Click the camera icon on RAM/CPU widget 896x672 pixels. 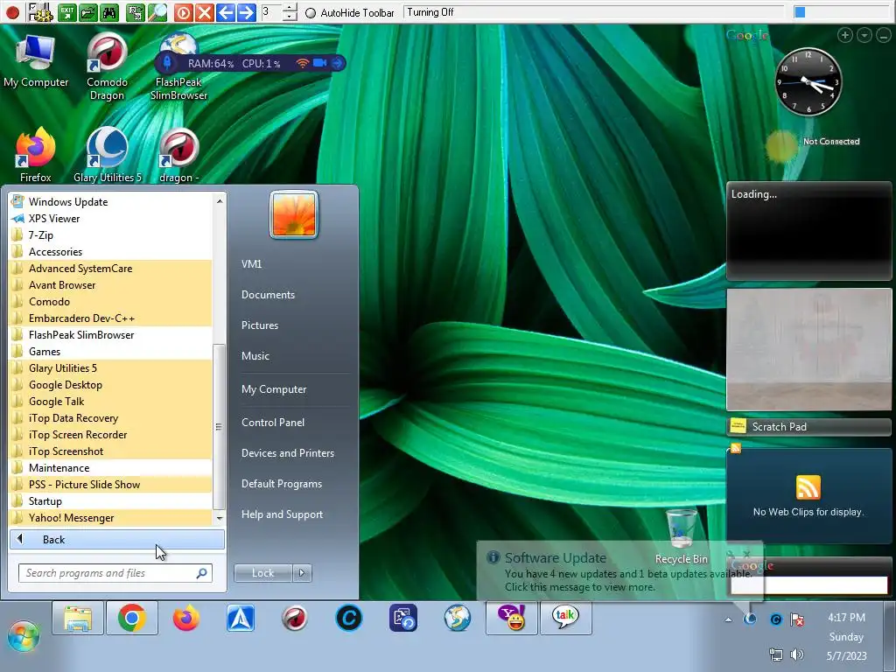(x=319, y=63)
